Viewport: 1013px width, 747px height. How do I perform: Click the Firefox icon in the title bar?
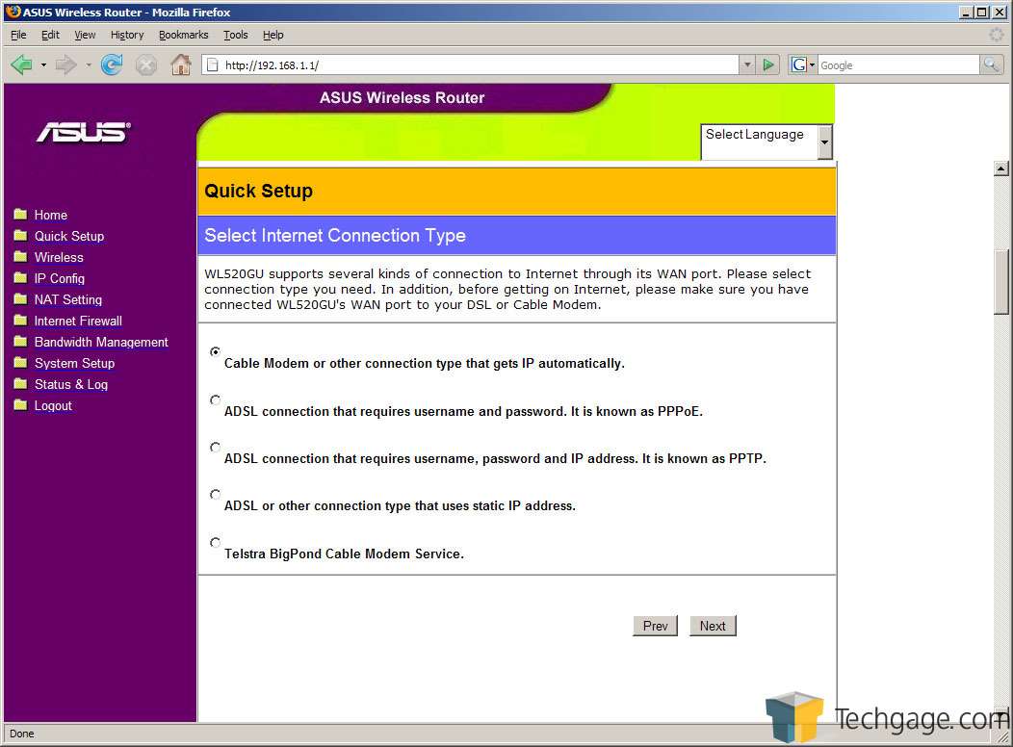coord(13,12)
